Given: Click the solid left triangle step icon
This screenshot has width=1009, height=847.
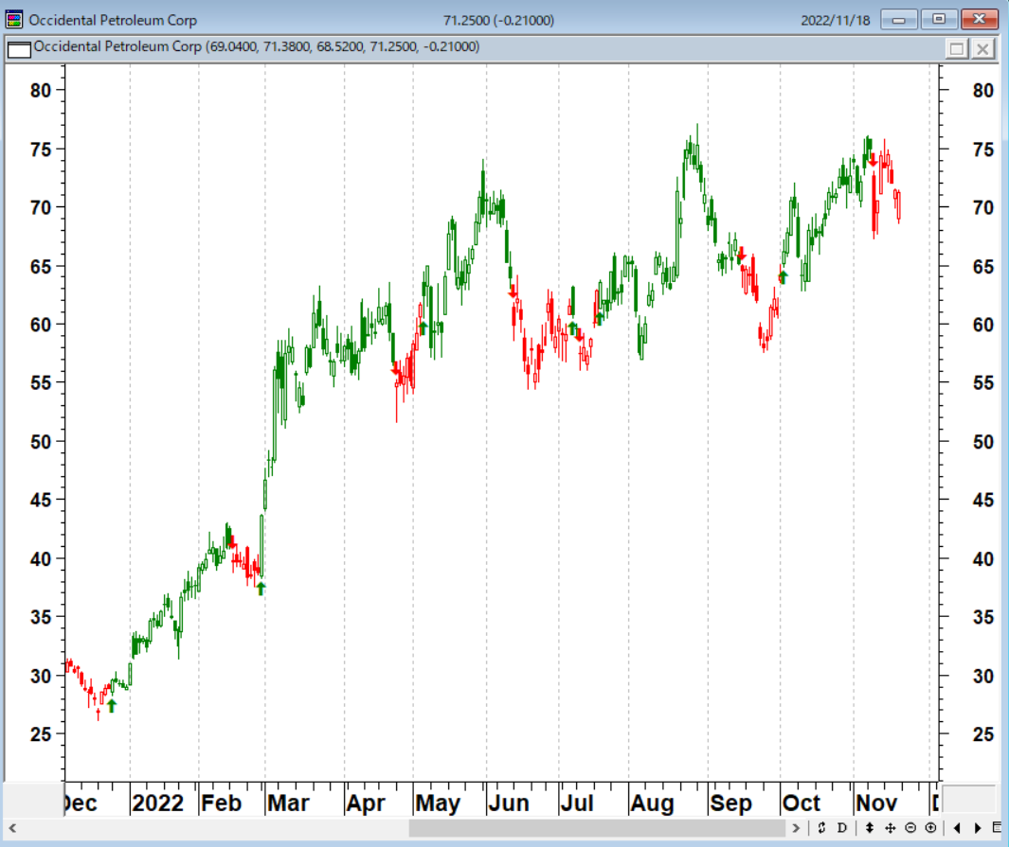Looking at the screenshot, I should (x=957, y=828).
